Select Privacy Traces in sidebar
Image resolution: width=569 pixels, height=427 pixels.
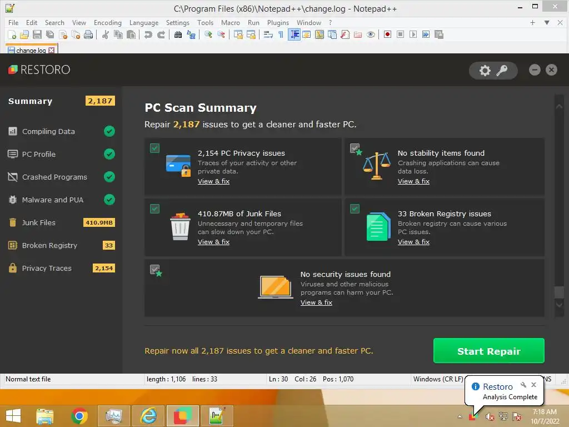click(x=61, y=269)
